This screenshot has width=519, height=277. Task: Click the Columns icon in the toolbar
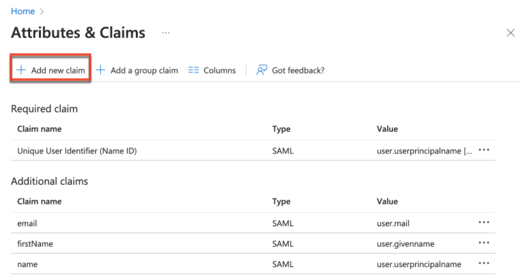point(194,70)
